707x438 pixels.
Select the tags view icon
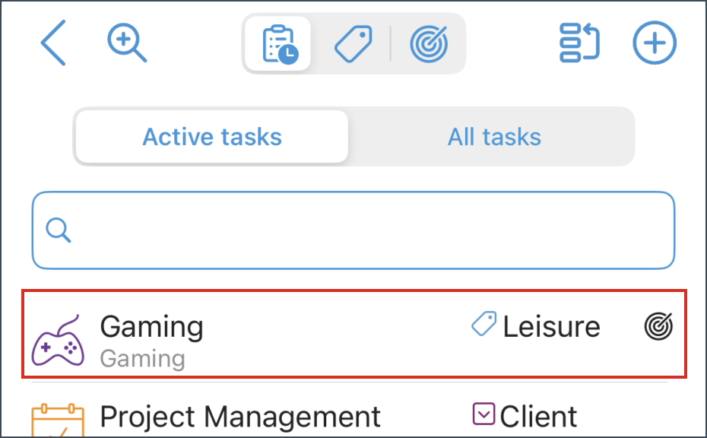pyautogui.click(x=352, y=43)
